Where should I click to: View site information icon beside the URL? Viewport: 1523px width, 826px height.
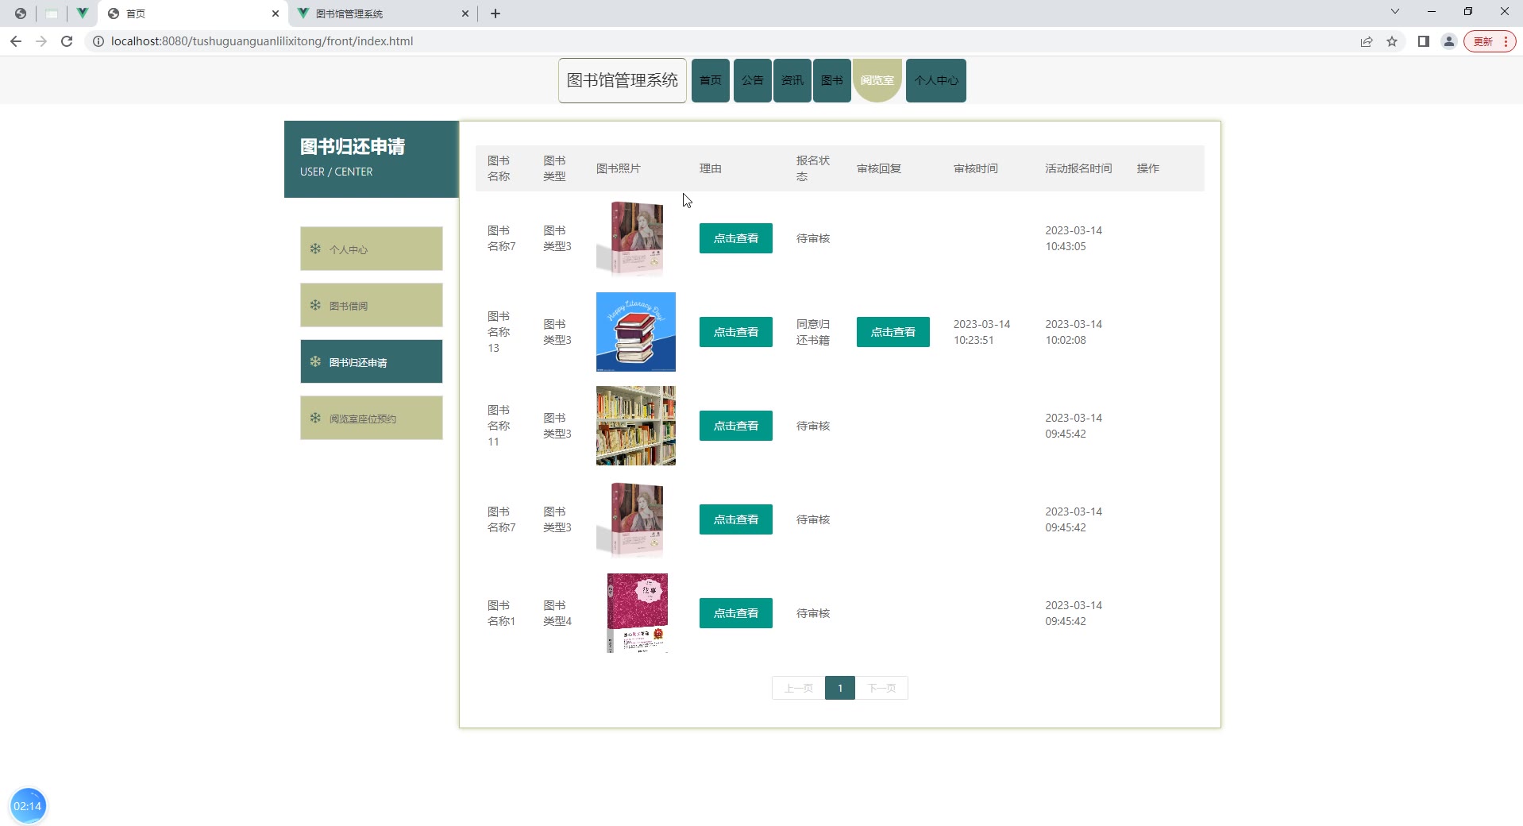98,41
